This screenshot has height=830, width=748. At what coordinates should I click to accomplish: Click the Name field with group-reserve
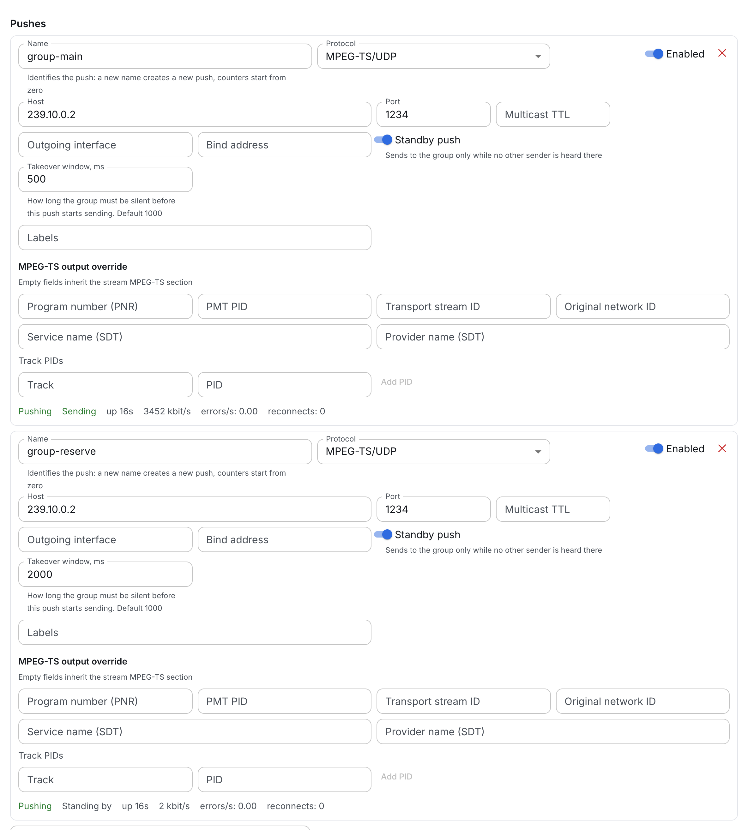pyautogui.click(x=165, y=451)
